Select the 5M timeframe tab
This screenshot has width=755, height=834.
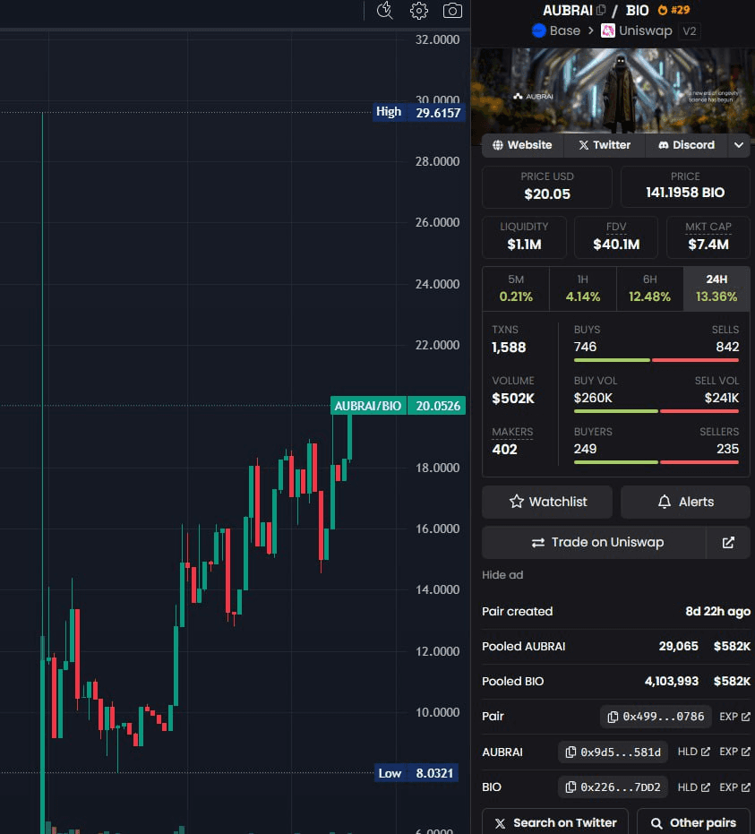(516, 288)
